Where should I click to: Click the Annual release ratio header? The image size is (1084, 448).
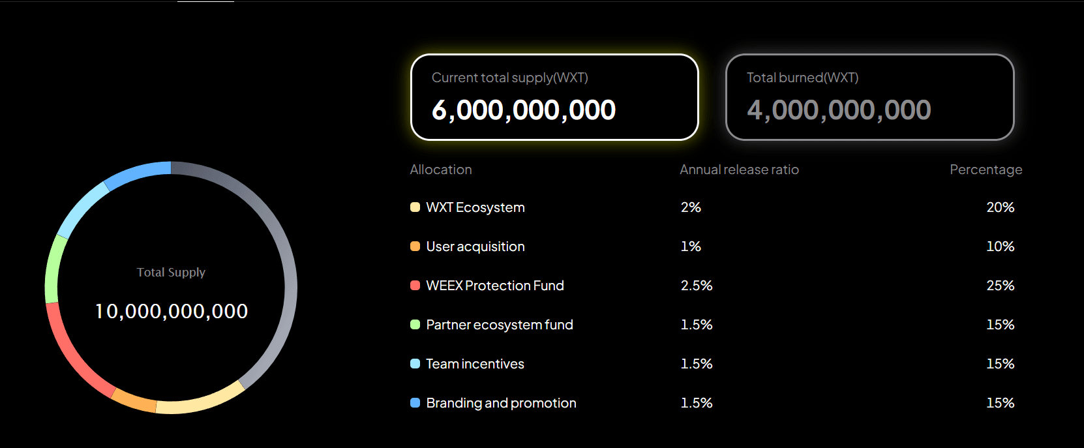coord(739,170)
